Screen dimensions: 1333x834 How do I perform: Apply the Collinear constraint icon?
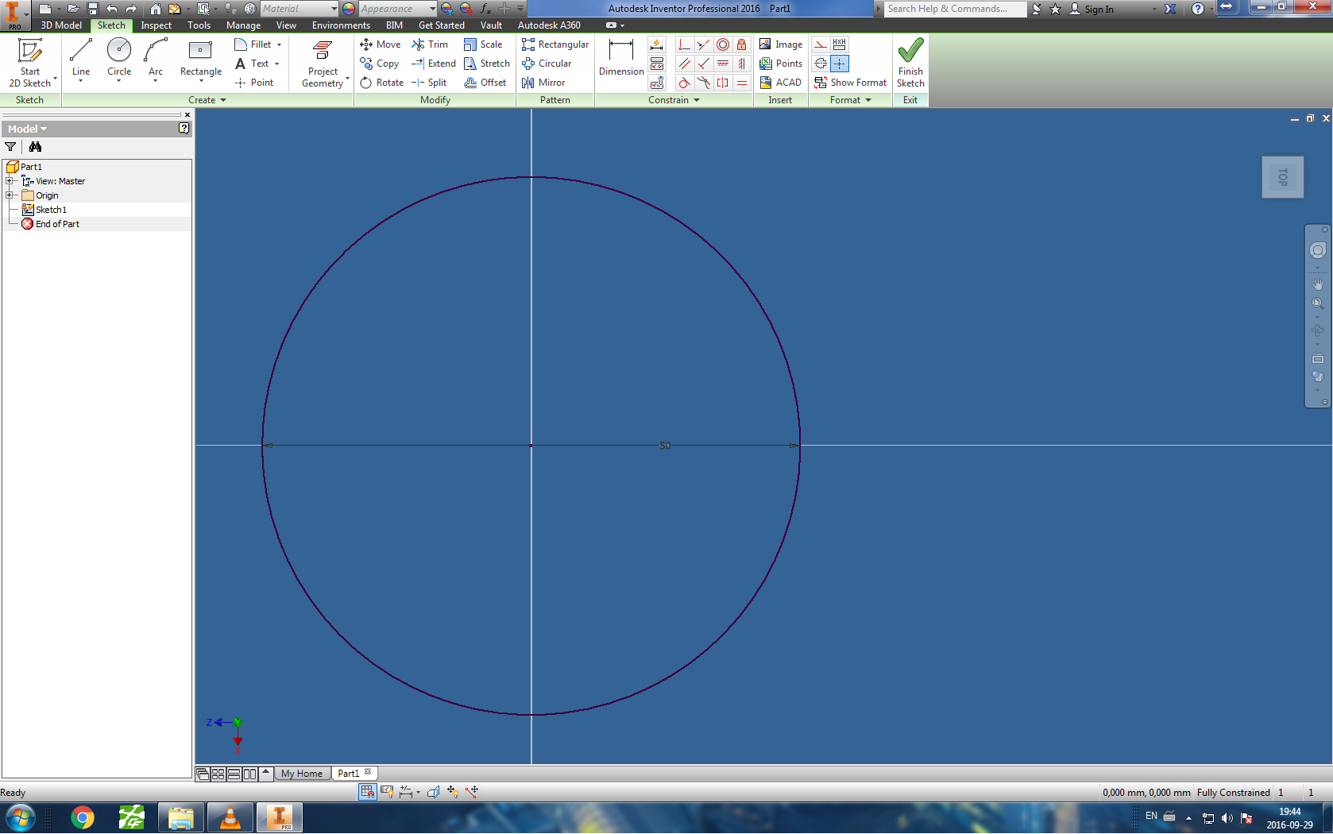pyautogui.click(x=703, y=44)
